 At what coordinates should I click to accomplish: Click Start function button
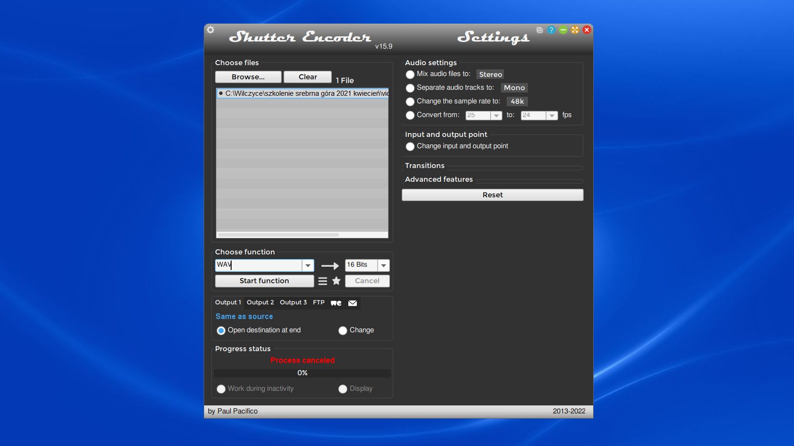pos(264,281)
